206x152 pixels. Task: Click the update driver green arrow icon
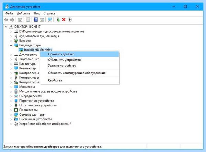coord(58,20)
